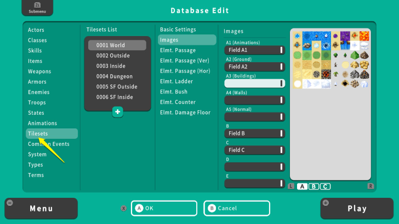This screenshot has width=399, height=224.
Task: Switch tile preview to page C
Action: pyautogui.click(x=325, y=186)
